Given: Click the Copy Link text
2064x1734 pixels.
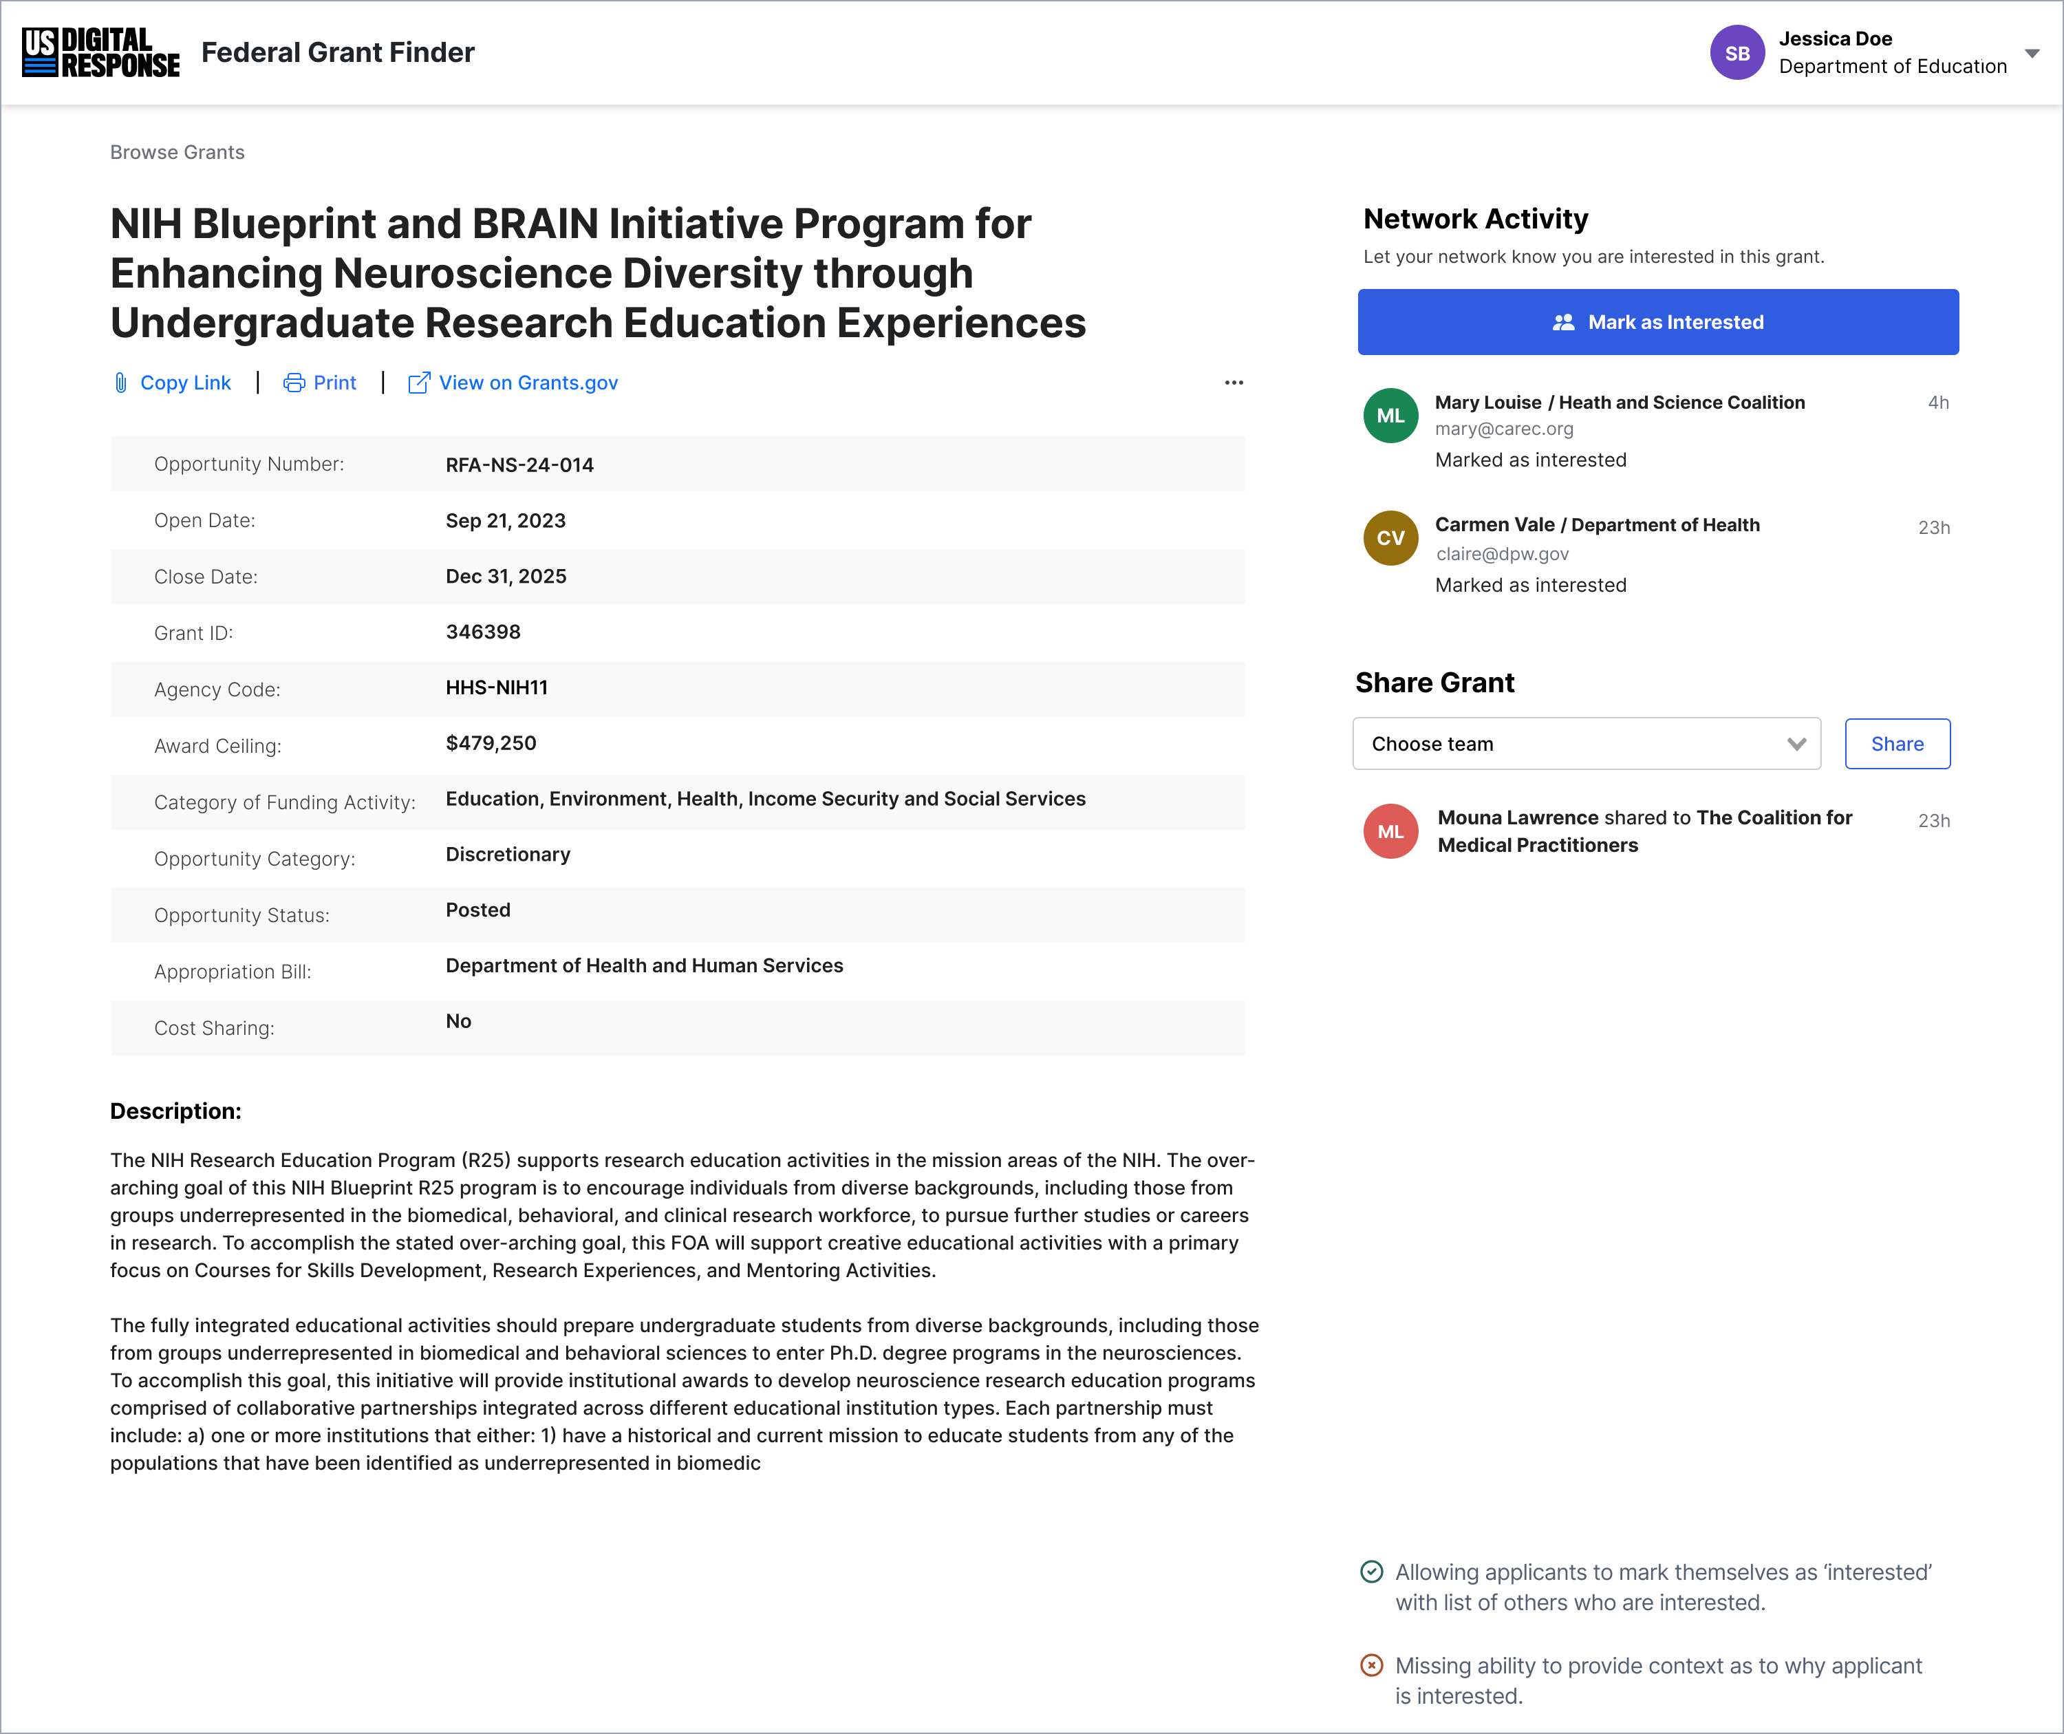Looking at the screenshot, I should pyautogui.click(x=186, y=383).
